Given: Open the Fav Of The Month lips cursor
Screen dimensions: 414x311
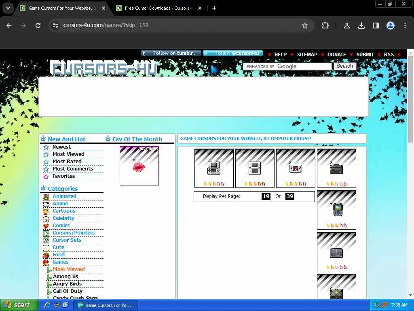Looking at the screenshot, I should pyautogui.click(x=139, y=166).
